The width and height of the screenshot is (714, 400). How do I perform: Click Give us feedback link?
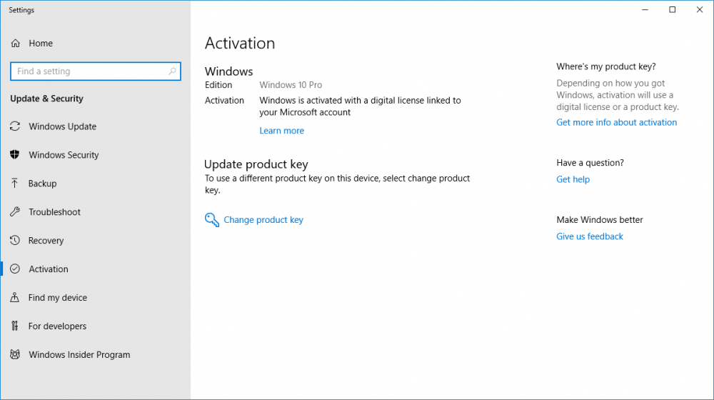click(x=590, y=236)
